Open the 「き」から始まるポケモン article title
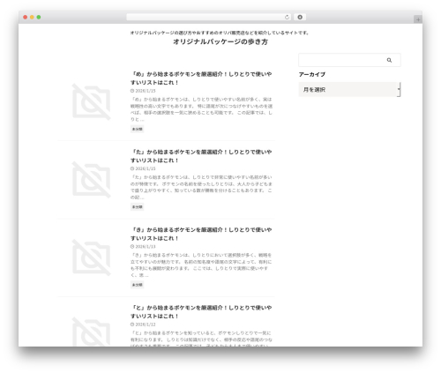The height and width of the screenshot is (373, 441). click(x=201, y=234)
